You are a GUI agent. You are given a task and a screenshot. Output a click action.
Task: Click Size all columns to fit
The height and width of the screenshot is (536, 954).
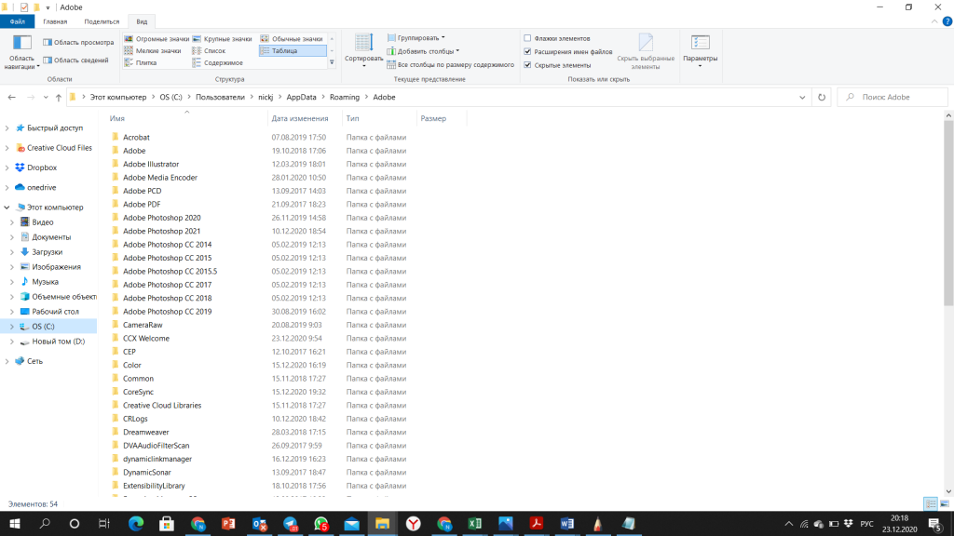click(x=451, y=65)
